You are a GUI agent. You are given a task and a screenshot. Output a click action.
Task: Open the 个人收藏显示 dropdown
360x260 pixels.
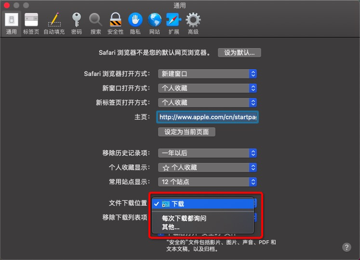tap(207, 168)
